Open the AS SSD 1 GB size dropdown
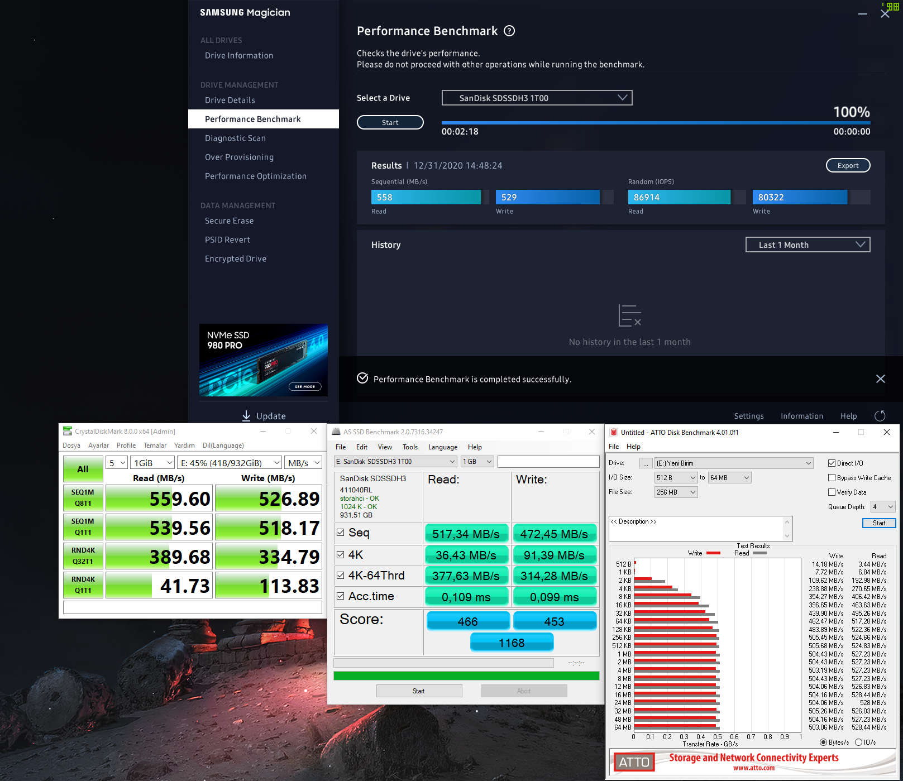 [477, 462]
